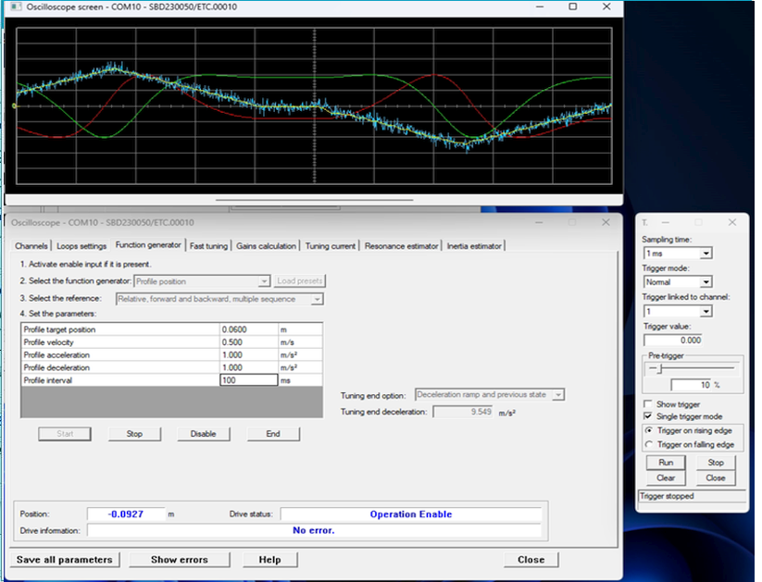Open the Trigger mode dropdown
Image resolution: width=762 pixels, height=582 pixels.
(x=706, y=282)
